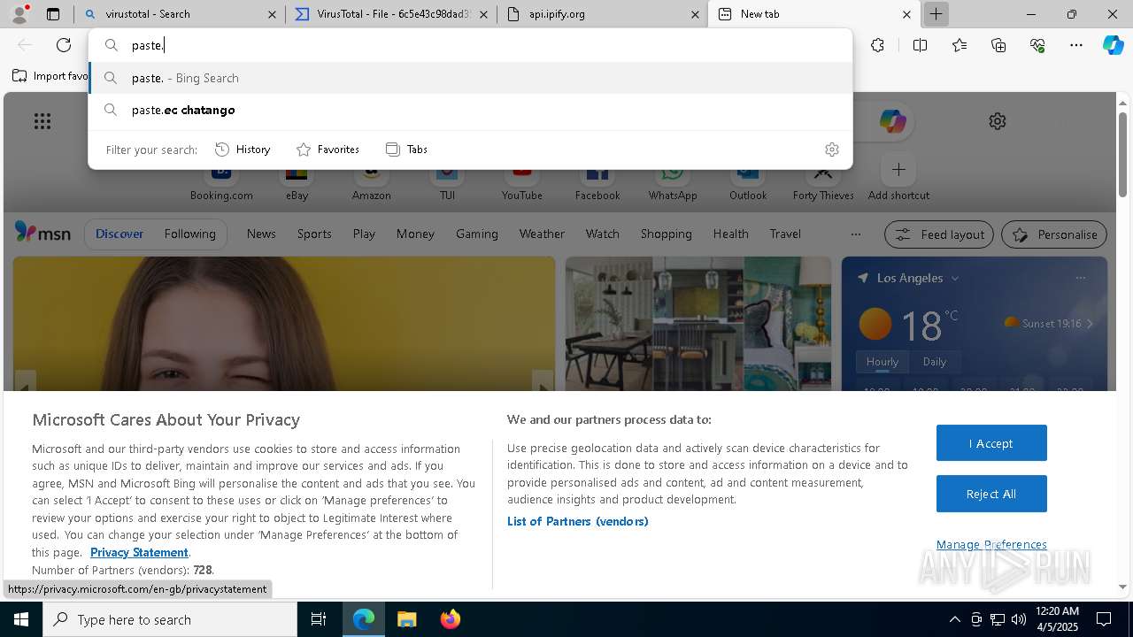Filter search by History
Viewport: 1133px width, 637px height.
coord(243,150)
